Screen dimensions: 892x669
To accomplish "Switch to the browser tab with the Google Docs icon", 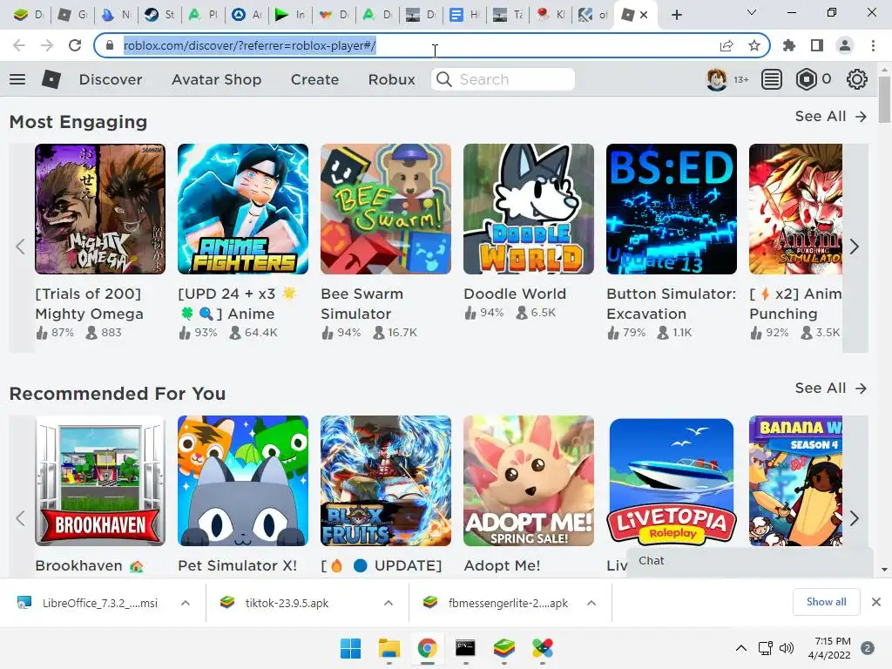I will 464,15.
